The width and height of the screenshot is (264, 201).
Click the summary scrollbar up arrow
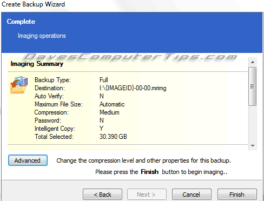point(253,62)
